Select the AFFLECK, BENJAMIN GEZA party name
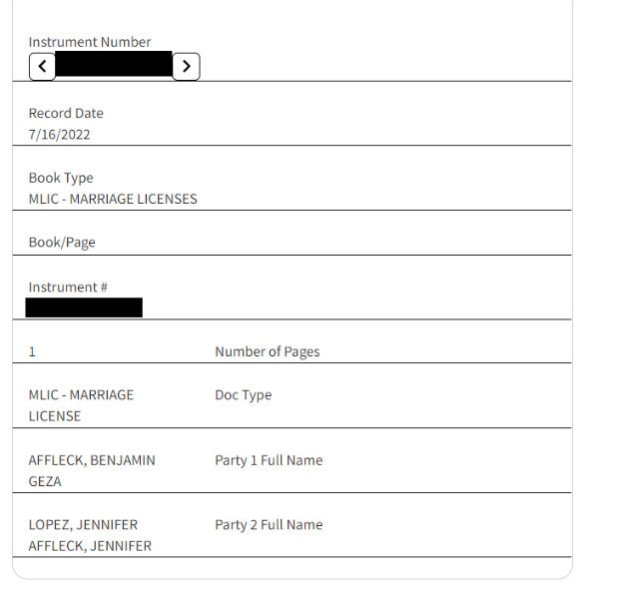Image resolution: width=619 pixels, height=599 pixels. tap(91, 470)
